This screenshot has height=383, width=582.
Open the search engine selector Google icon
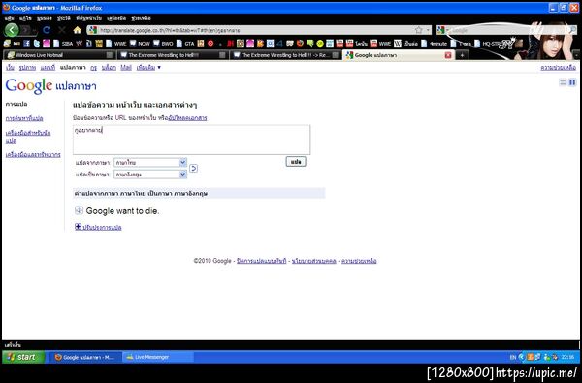441,30
